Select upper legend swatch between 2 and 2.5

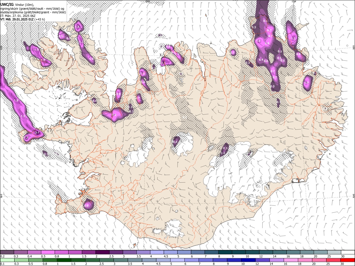[102, 252]
